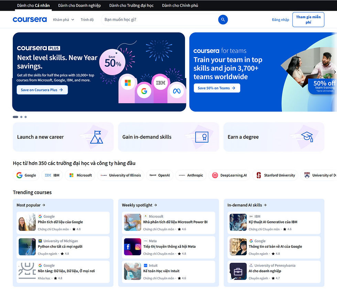Click Save 50% on Teams button
This screenshot has height=292, width=337.
[x=217, y=88]
